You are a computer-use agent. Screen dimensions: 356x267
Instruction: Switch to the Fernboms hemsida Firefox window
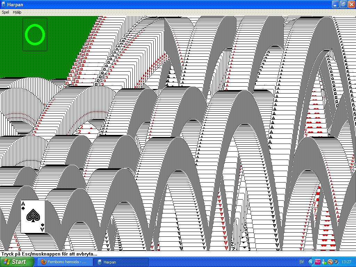[x=64, y=262]
